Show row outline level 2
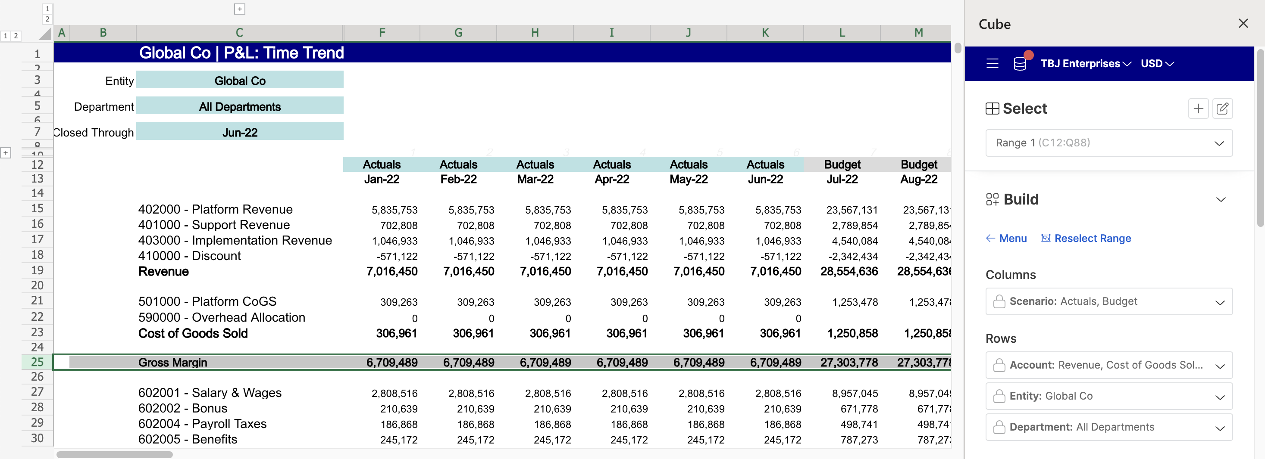Viewport: 1265px width, 459px height. 16,36
